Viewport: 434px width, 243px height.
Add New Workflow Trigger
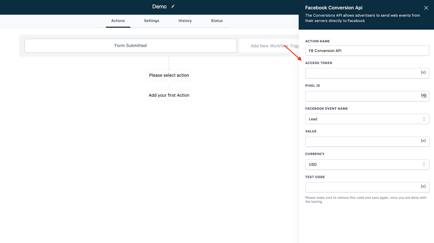point(269,46)
